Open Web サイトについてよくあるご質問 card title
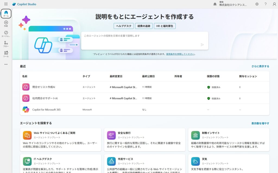This screenshot has width=278, height=173. (54, 133)
